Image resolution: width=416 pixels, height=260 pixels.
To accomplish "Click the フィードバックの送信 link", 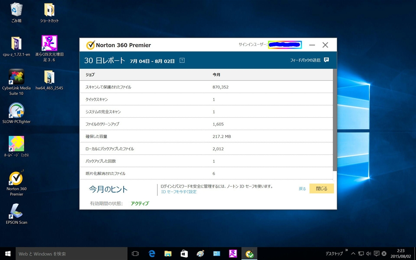I will pos(305,60).
